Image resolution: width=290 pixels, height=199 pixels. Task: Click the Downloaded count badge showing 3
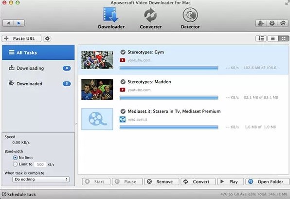click(67, 84)
